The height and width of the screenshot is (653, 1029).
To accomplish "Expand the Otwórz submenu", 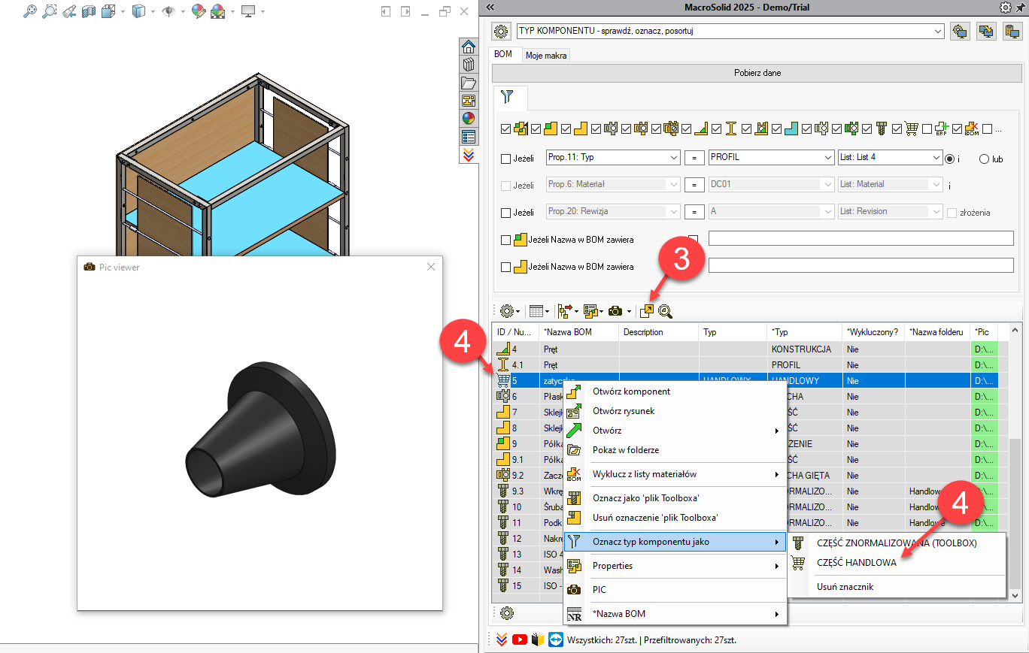I will click(x=675, y=431).
